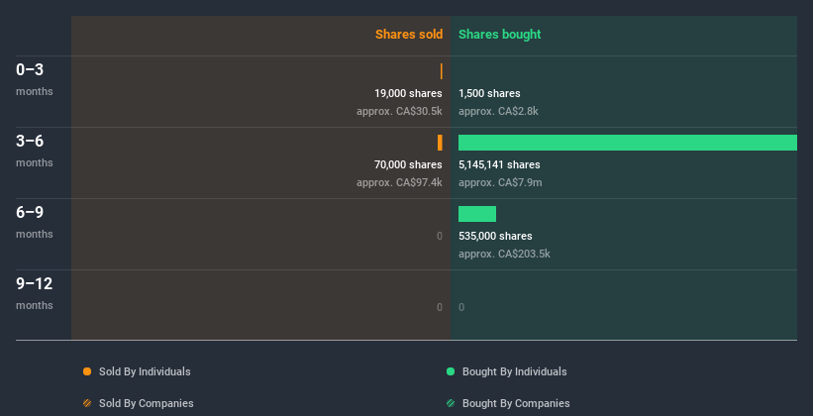Click the orange Sold By Individuals legend dot

click(x=87, y=371)
